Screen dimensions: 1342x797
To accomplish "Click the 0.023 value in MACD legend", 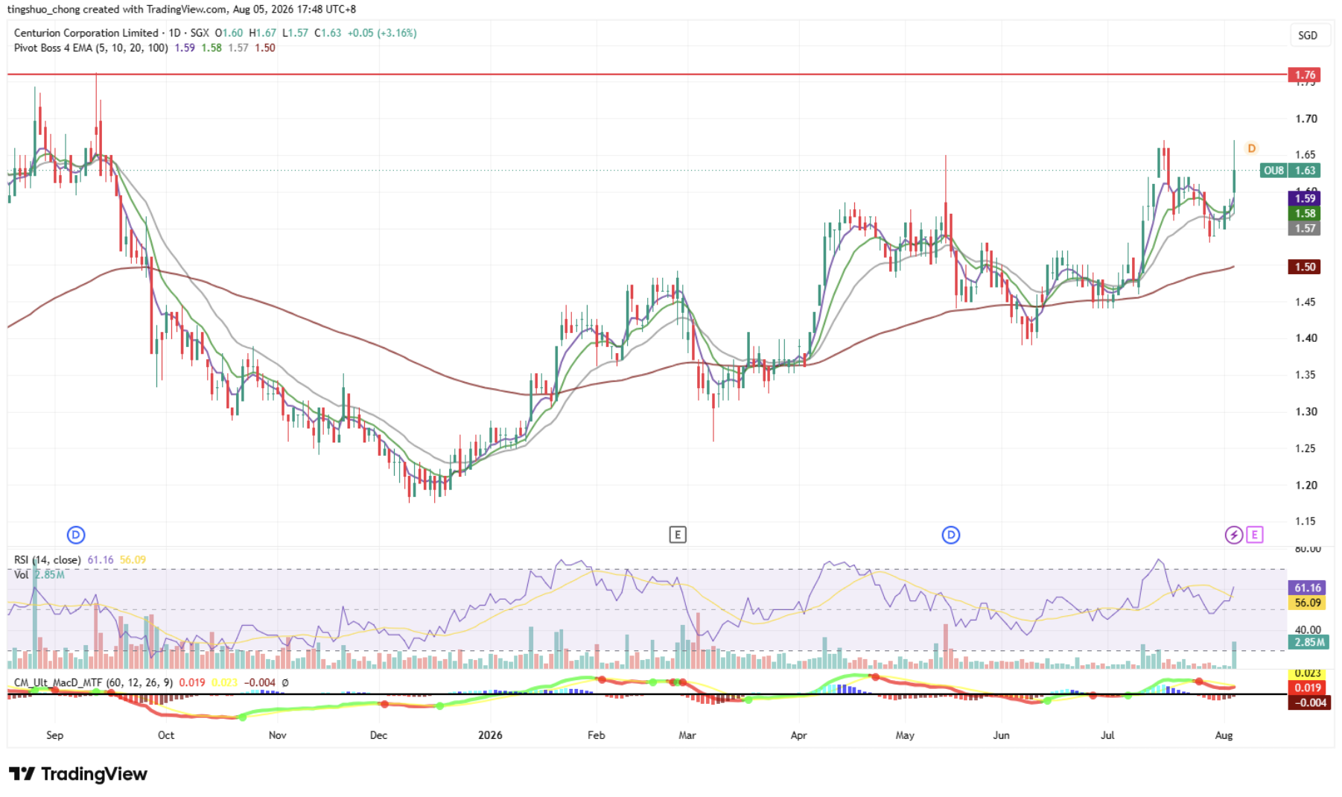I will click(x=224, y=682).
